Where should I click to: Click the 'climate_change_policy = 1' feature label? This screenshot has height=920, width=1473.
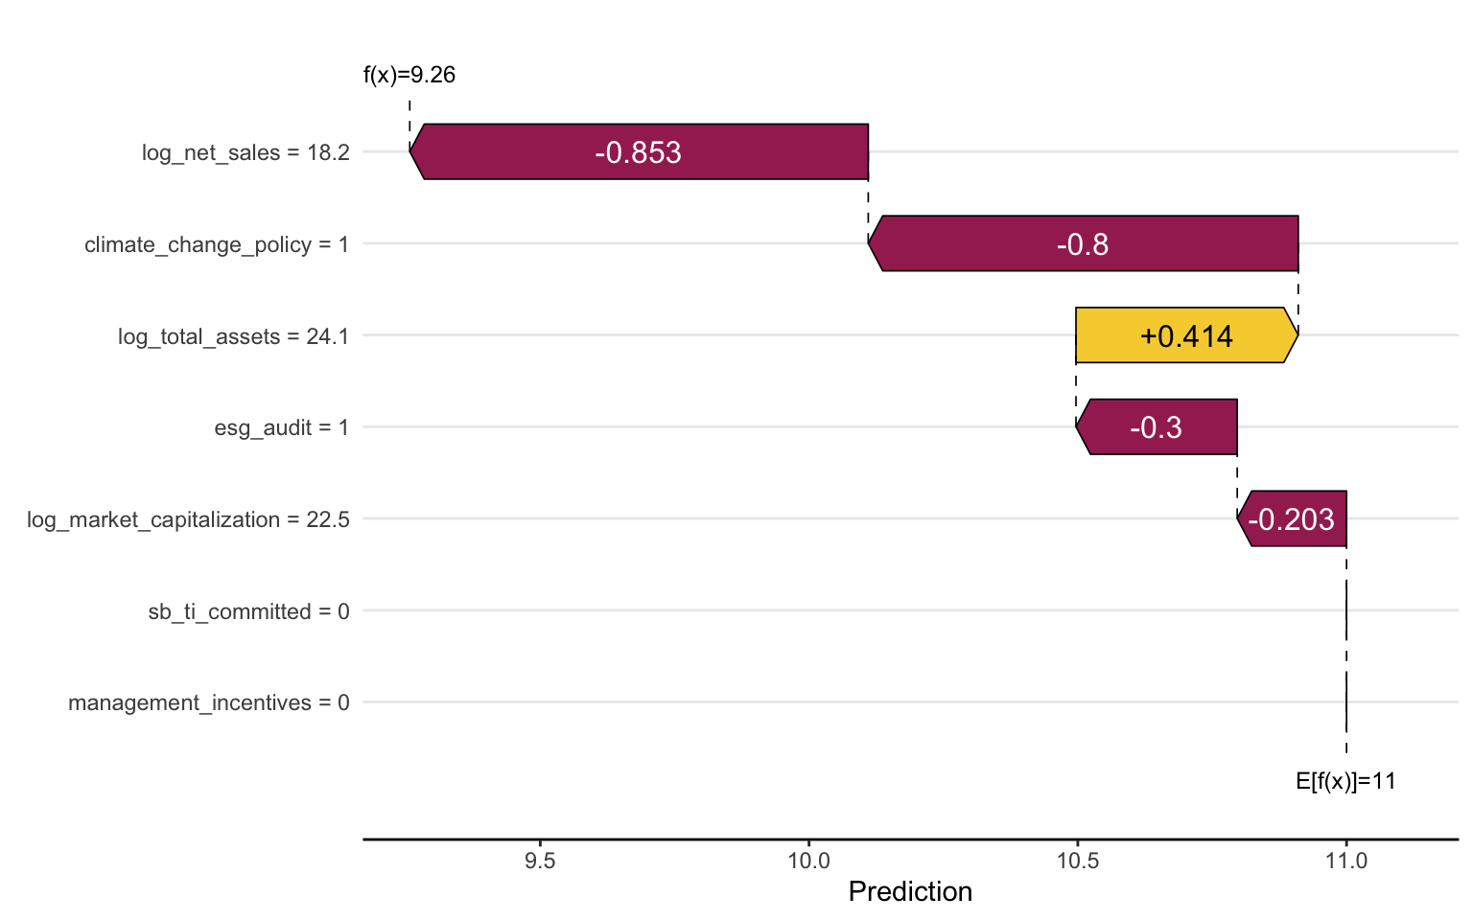click(x=217, y=244)
